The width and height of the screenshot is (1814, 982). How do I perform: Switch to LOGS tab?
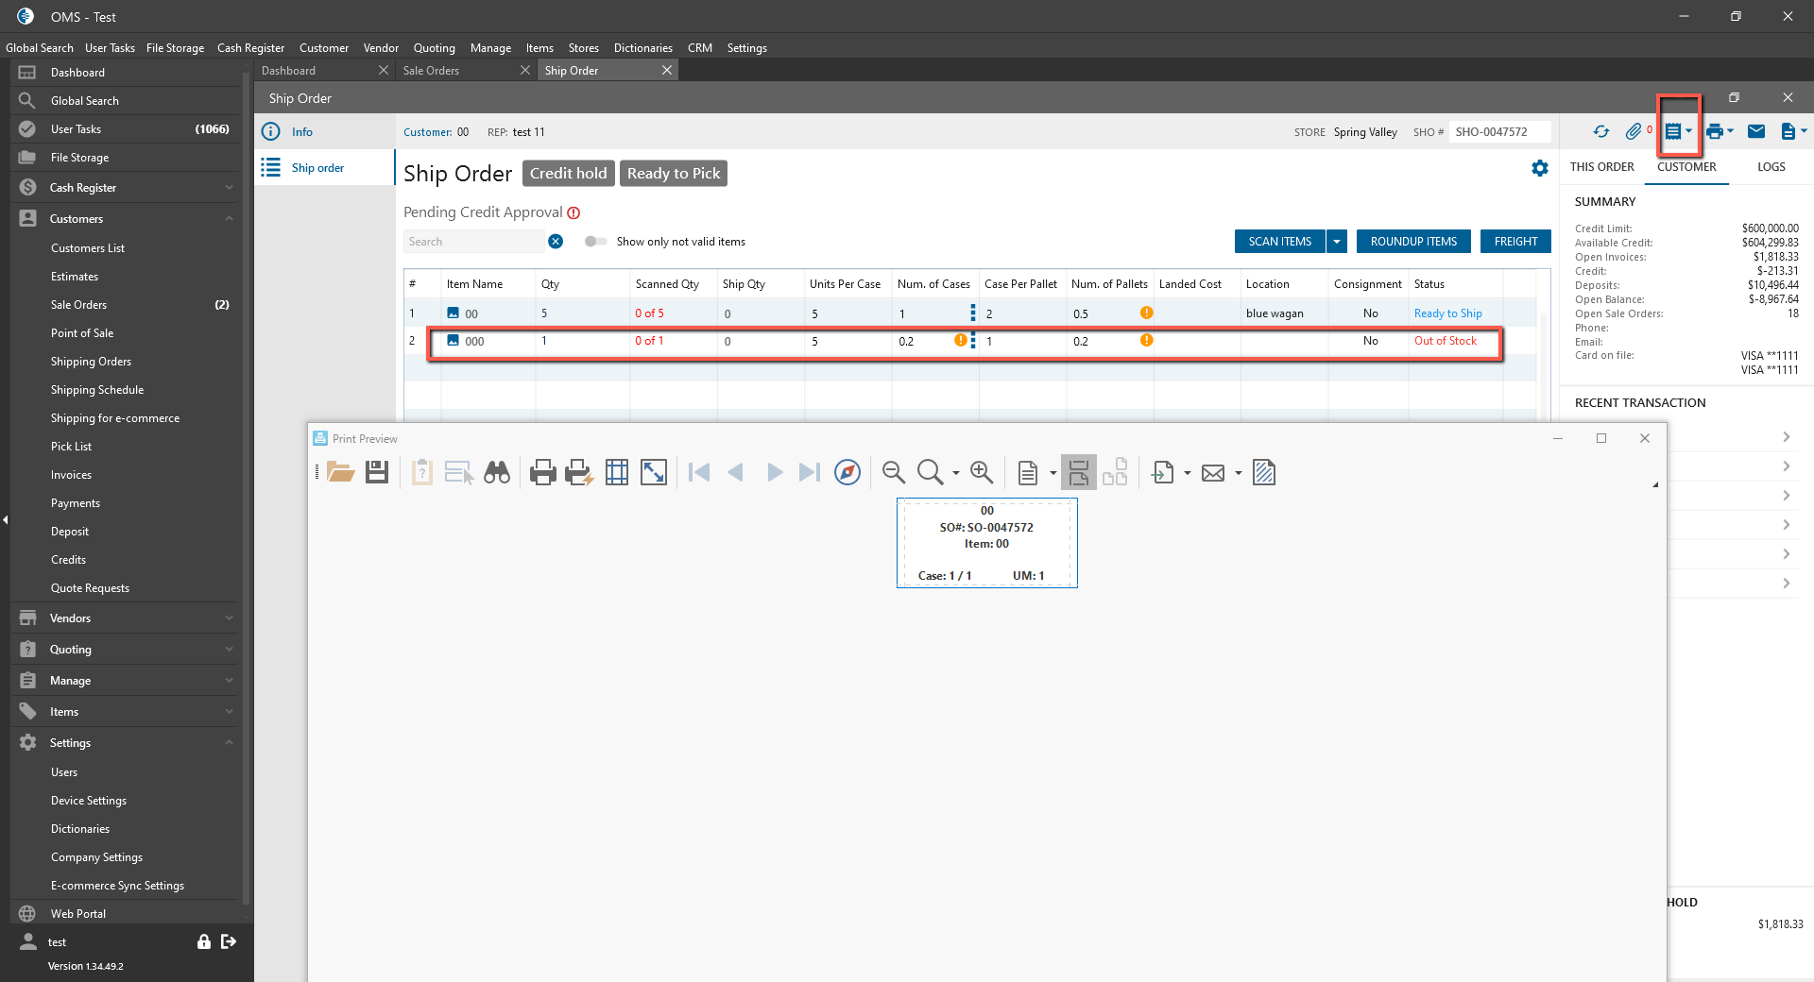click(1771, 167)
